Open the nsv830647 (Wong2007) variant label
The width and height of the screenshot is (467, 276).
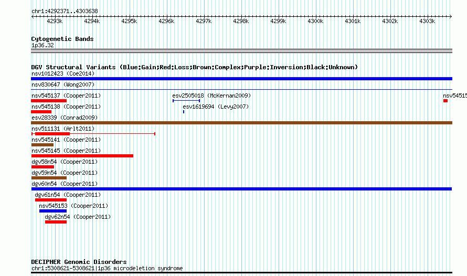pos(63,84)
